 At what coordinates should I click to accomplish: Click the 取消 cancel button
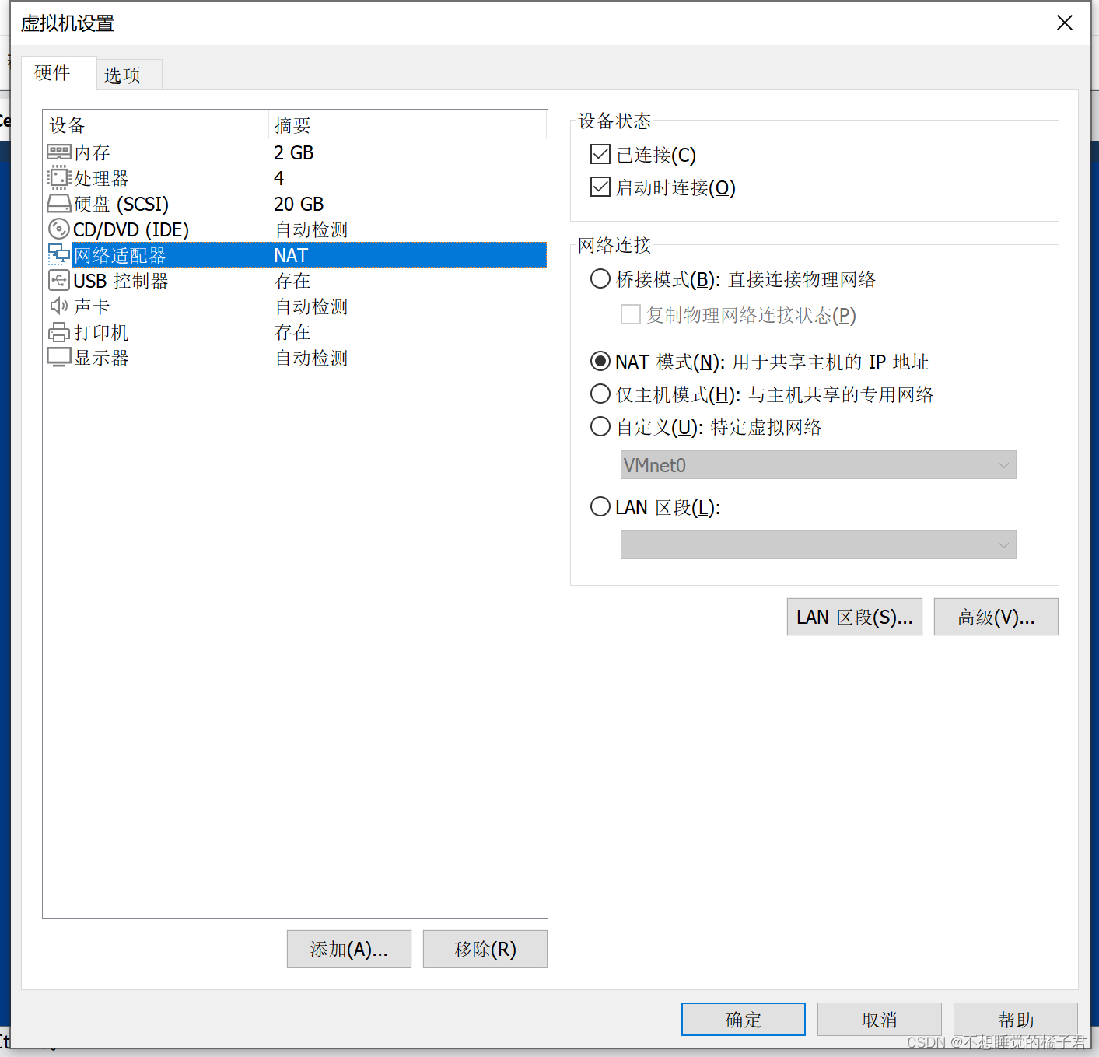(880, 1020)
